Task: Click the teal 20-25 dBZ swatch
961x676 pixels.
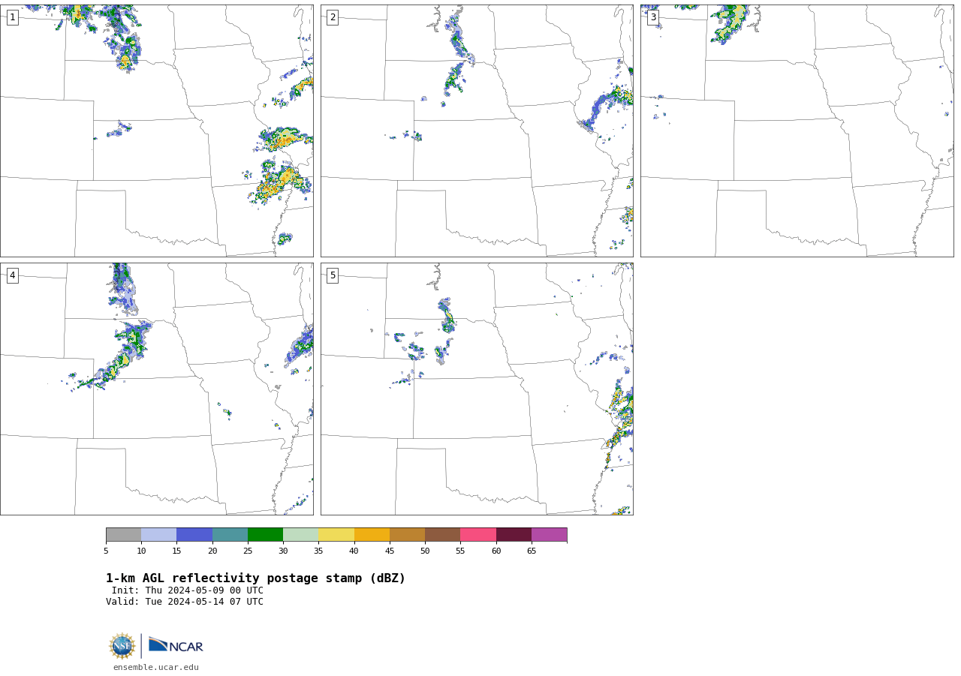Action: tap(230, 535)
